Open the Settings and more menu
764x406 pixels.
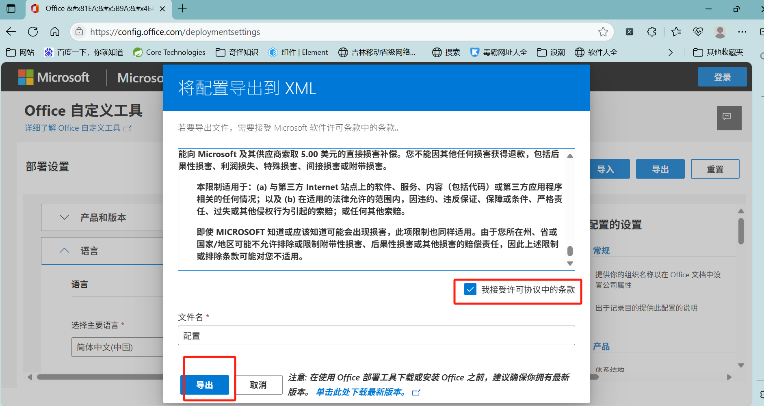742,32
